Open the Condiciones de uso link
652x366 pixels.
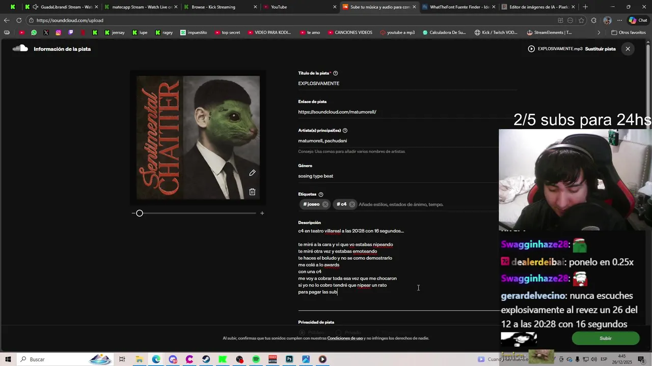click(x=345, y=338)
